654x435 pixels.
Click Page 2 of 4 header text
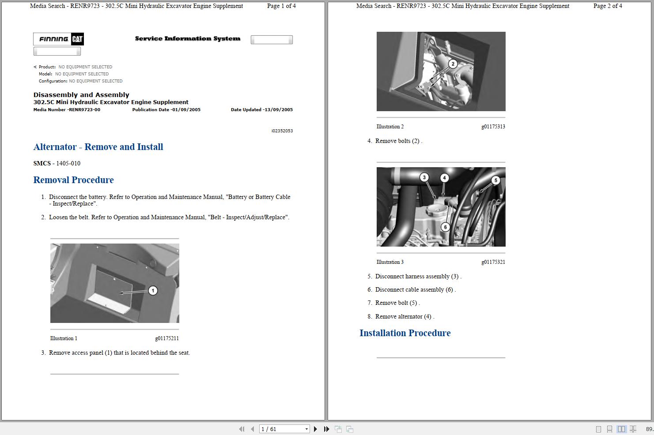click(608, 6)
